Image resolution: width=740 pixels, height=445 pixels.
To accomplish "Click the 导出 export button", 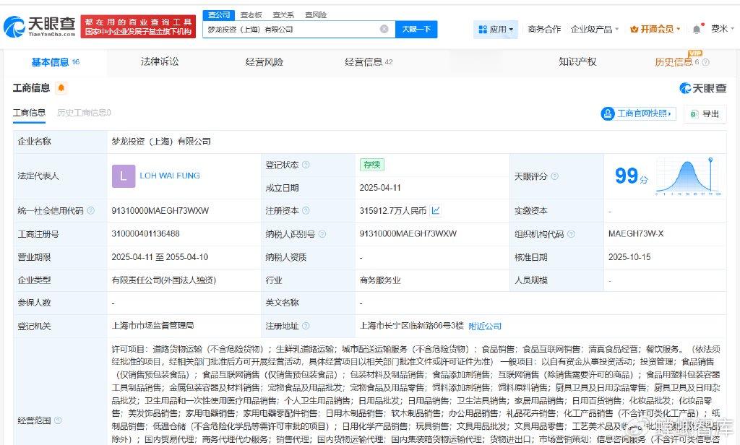I will (x=705, y=113).
